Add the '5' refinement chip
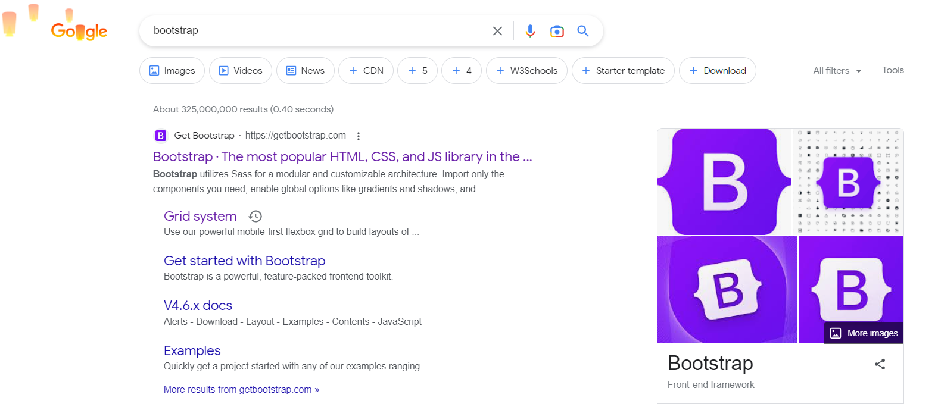Viewport: 938px width, 404px height. (x=417, y=71)
